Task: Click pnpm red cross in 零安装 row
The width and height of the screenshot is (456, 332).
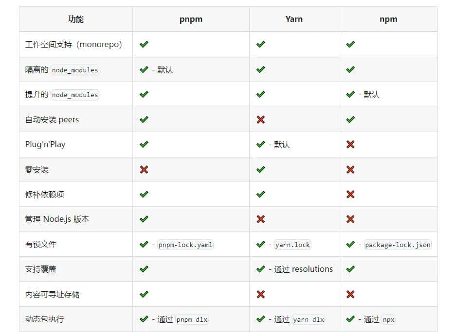Action: [x=144, y=169]
